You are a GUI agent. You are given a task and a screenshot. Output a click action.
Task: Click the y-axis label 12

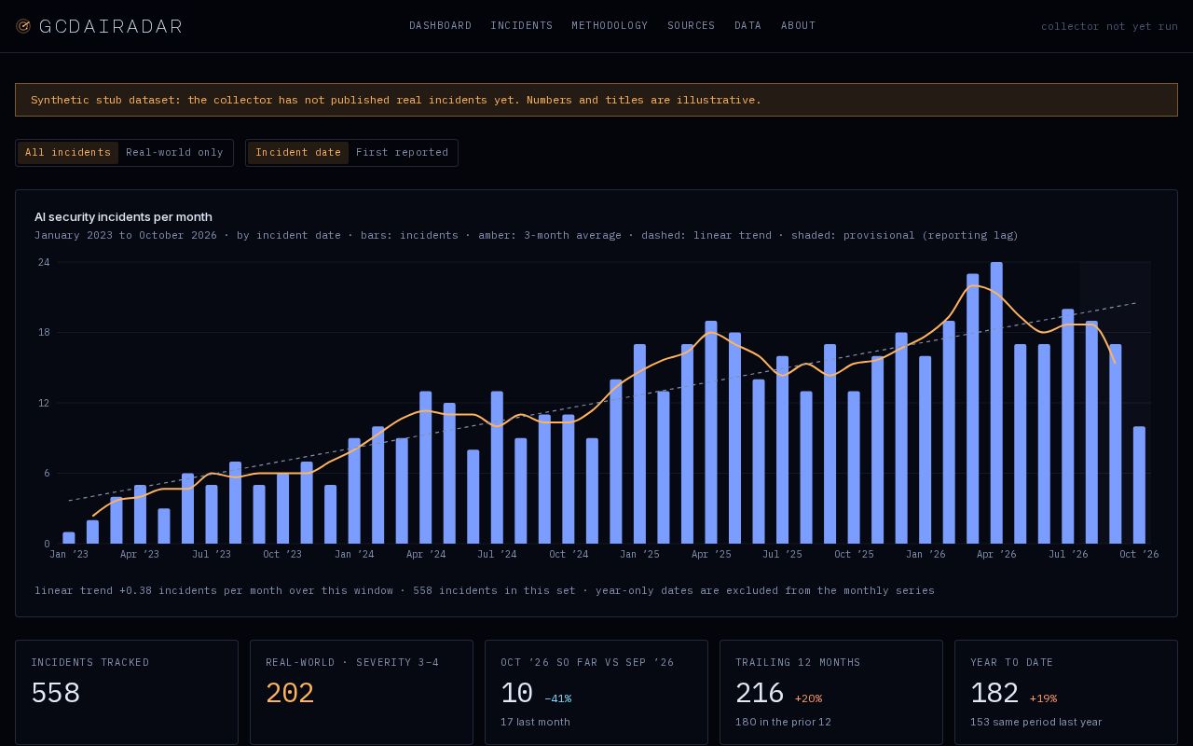tap(44, 403)
